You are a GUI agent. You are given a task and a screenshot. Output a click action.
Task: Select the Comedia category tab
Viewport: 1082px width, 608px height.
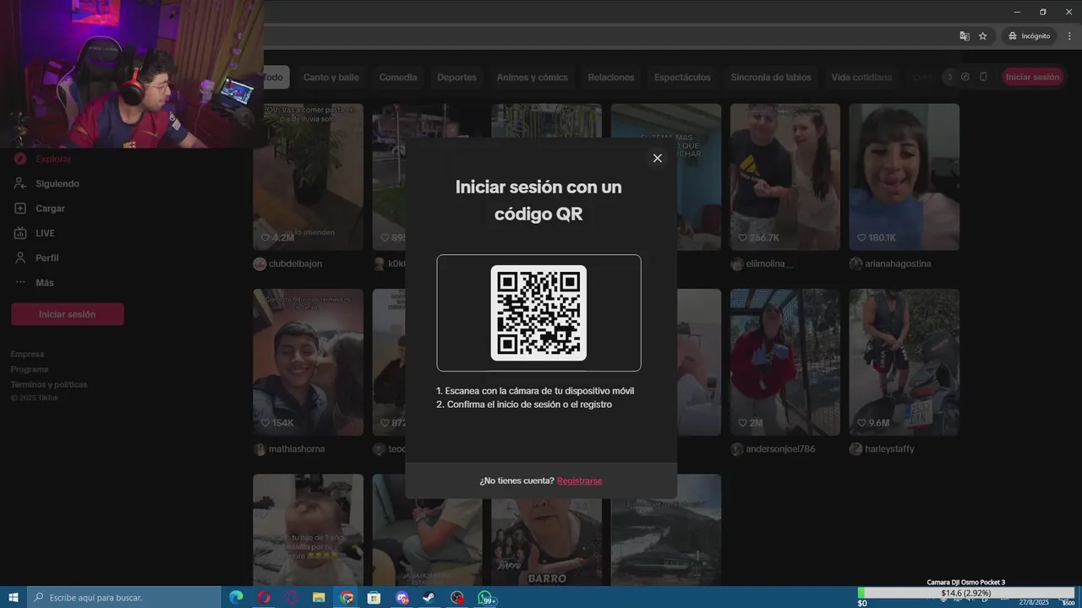click(x=398, y=77)
